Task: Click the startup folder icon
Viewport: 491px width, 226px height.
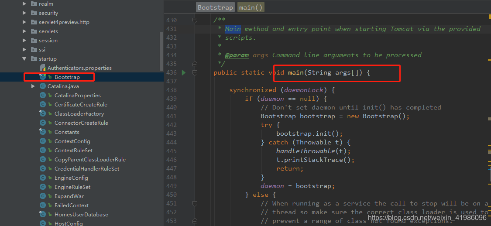Action: (34, 59)
